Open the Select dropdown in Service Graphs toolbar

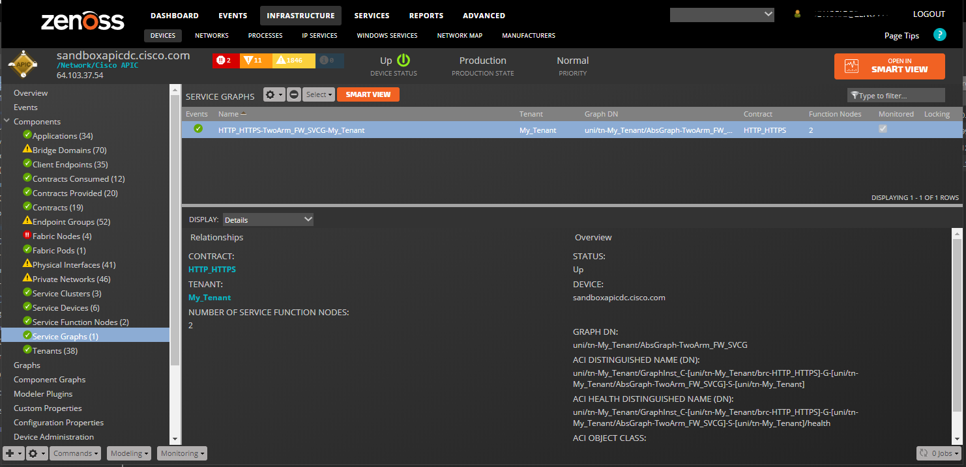[x=319, y=94]
